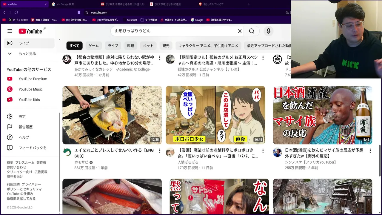Clear the search box with the X
The height and width of the screenshot is (215, 382).
coord(240,31)
